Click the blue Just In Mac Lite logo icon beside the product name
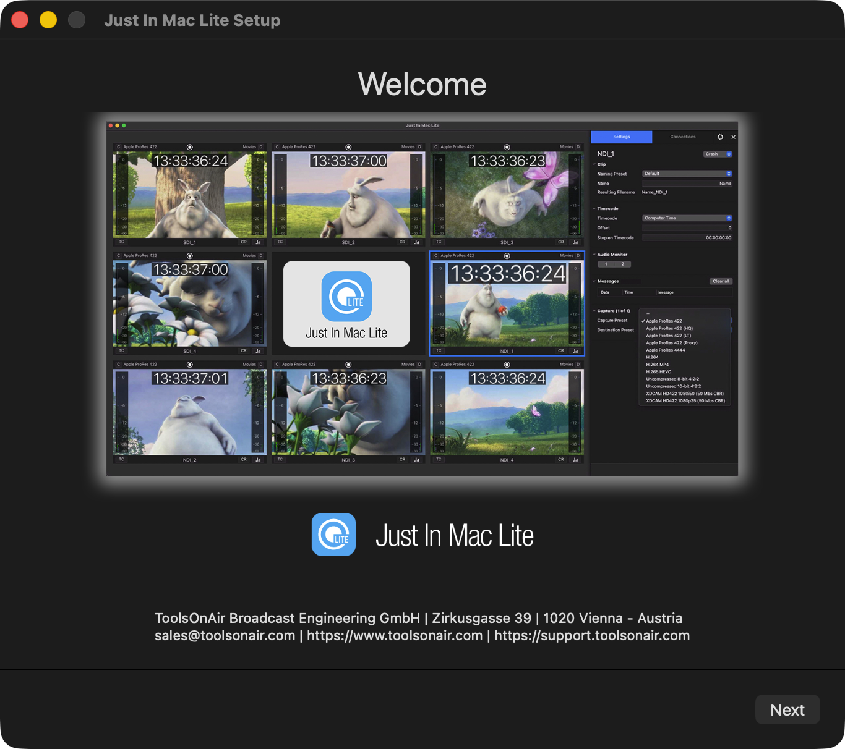This screenshot has height=749, width=845. click(x=334, y=535)
